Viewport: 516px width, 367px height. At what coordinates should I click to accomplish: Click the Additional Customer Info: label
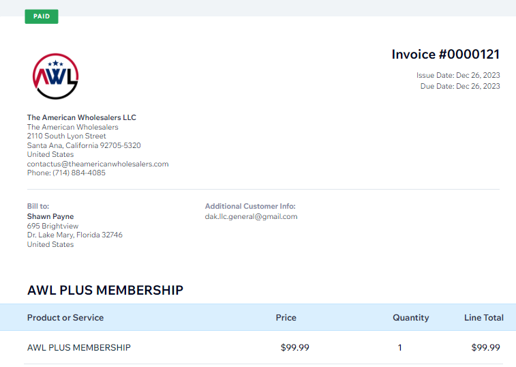(x=250, y=206)
